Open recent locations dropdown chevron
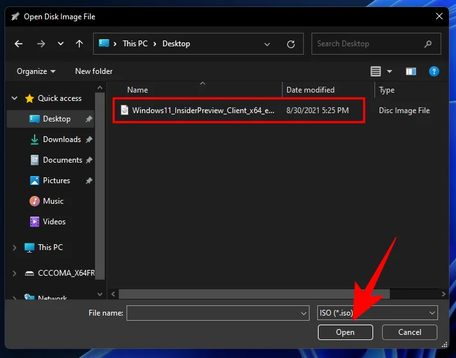Viewport: 456px width, 358px height. point(60,44)
